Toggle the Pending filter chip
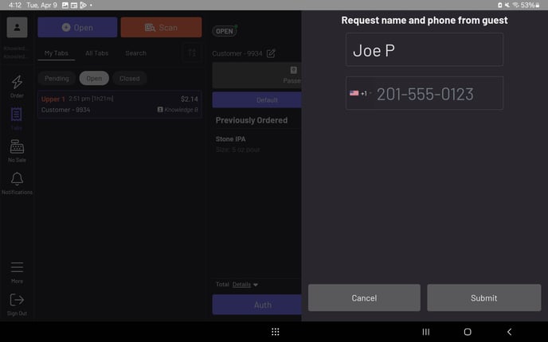Viewport: 548px width, 342px height. (57, 79)
